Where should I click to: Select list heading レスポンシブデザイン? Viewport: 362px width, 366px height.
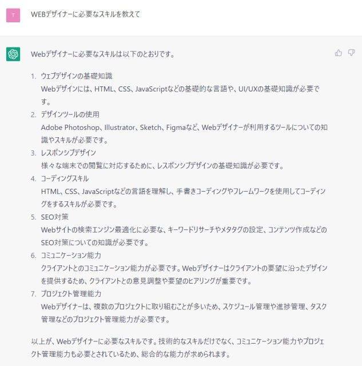(69, 153)
